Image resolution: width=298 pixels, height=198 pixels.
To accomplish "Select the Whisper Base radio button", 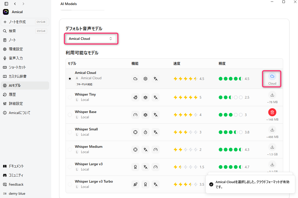I will [x=70, y=115].
